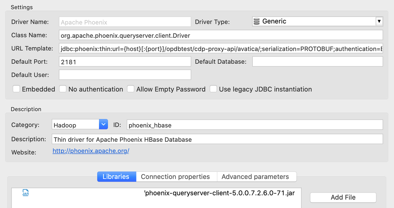Click into the Class Name field
The height and width of the screenshot is (208, 394).
click(221, 35)
